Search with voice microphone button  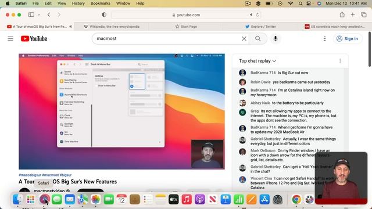(x=275, y=39)
